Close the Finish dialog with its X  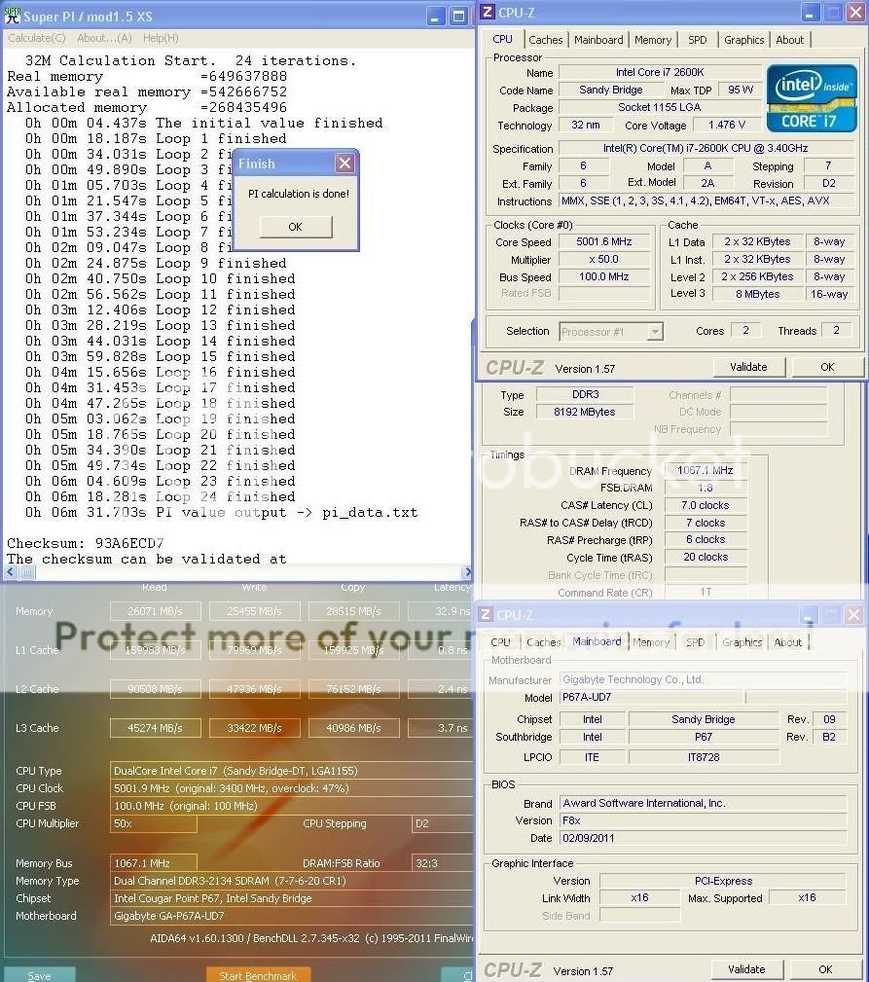tap(344, 164)
